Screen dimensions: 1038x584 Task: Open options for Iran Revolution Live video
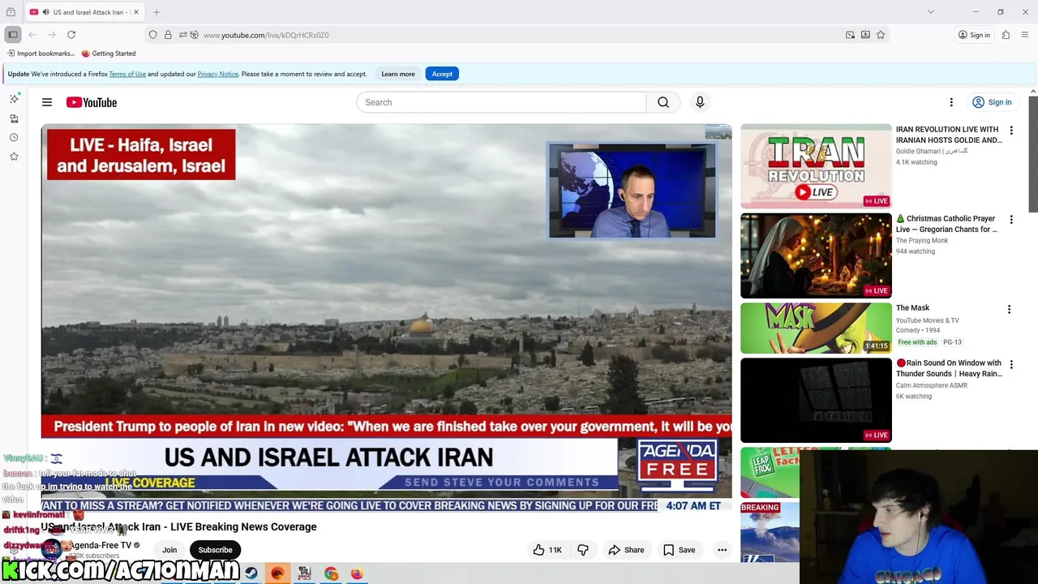pos(1011,131)
